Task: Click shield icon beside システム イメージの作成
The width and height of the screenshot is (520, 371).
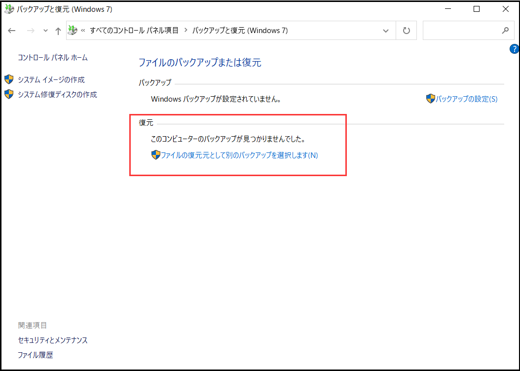Action: pyautogui.click(x=9, y=79)
